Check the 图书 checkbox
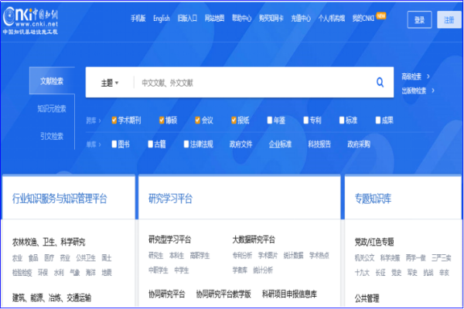 114,144
